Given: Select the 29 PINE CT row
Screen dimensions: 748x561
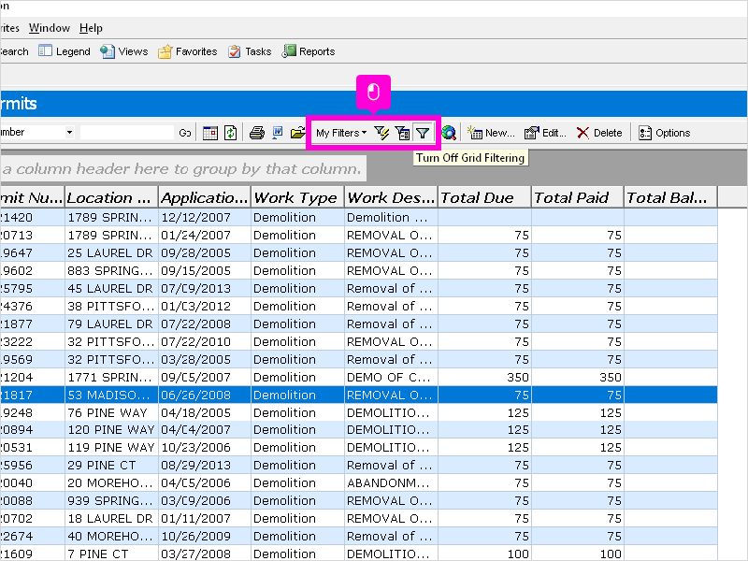Looking at the screenshot, I should click(x=359, y=465).
